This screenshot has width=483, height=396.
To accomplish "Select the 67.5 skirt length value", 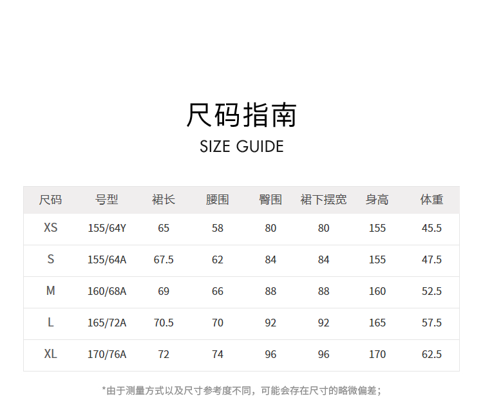I will pos(164,259).
